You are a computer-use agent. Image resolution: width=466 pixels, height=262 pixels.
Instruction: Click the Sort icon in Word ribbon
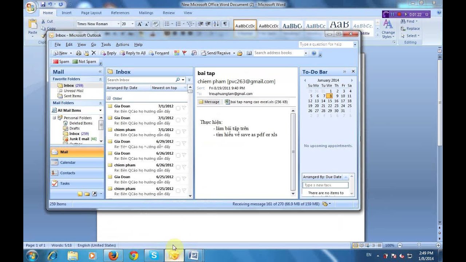click(x=216, y=24)
